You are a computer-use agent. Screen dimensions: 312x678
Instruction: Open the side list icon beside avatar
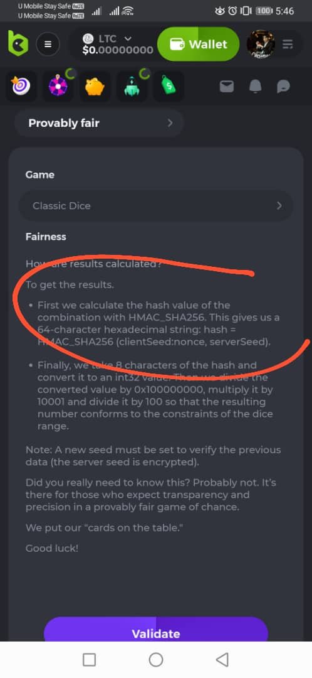tap(288, 44)
